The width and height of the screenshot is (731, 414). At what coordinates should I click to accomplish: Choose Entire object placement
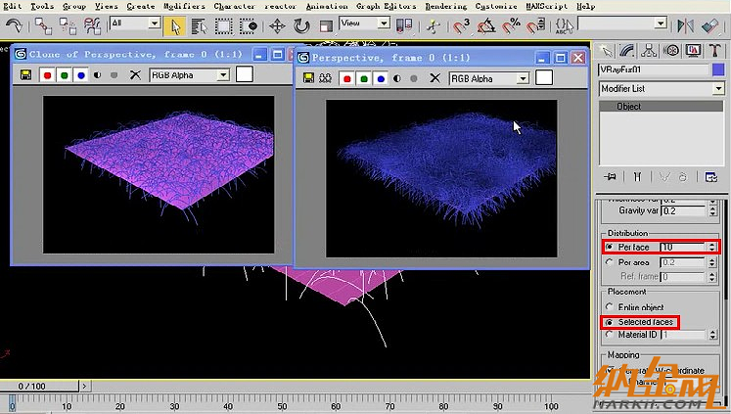[x=610, y=307]
